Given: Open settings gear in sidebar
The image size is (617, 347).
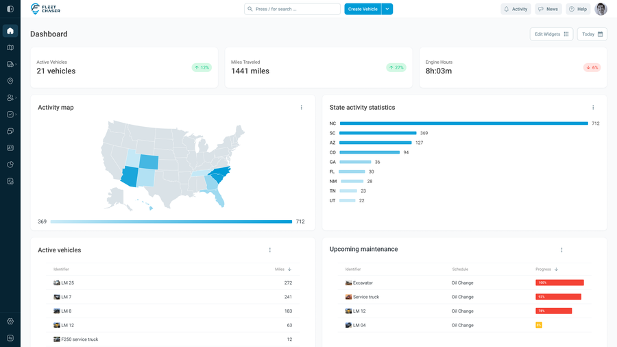Looking at the screenshot, I should (x=10, y=321).
